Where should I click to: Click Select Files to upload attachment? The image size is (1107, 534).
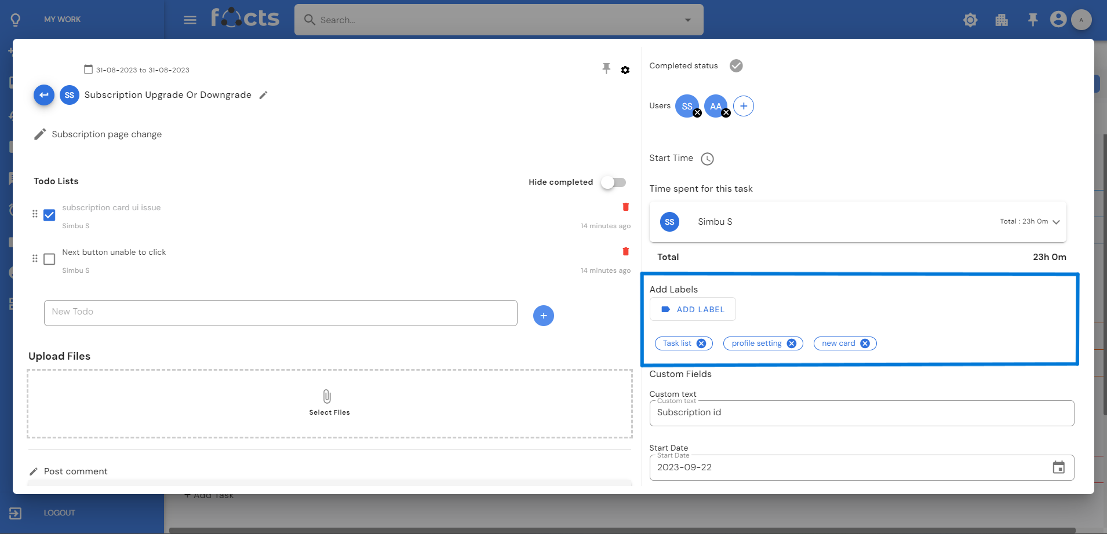tap(329, 403)
